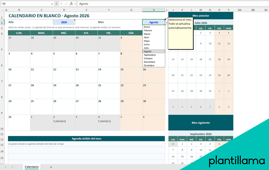Select column G header
The height and width of the screenshot is (170, 269).
pyautogui.click(x=131, y=10)
